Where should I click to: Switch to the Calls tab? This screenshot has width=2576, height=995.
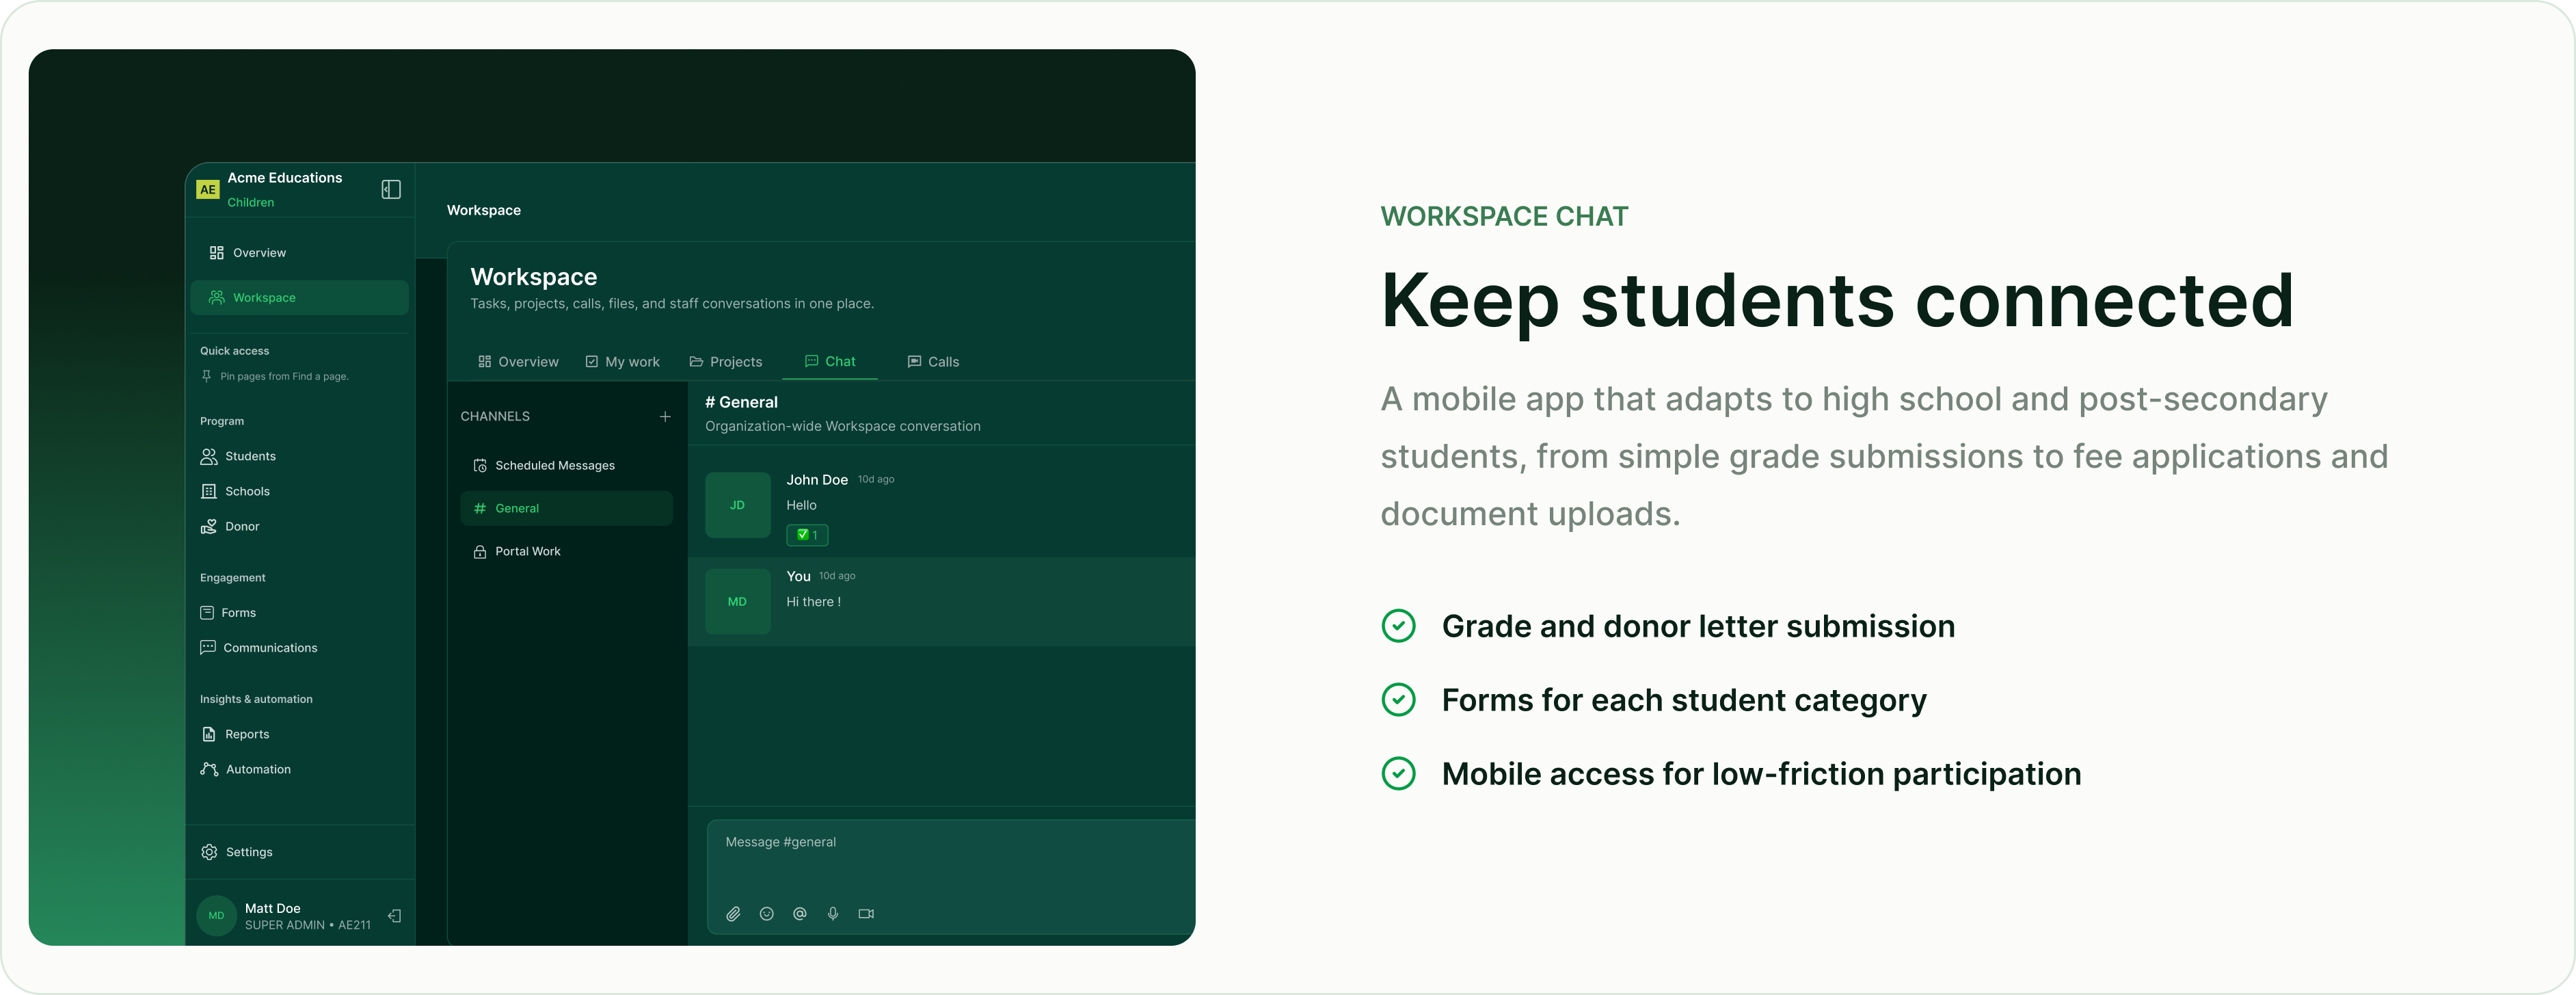(x=933, y=362)
